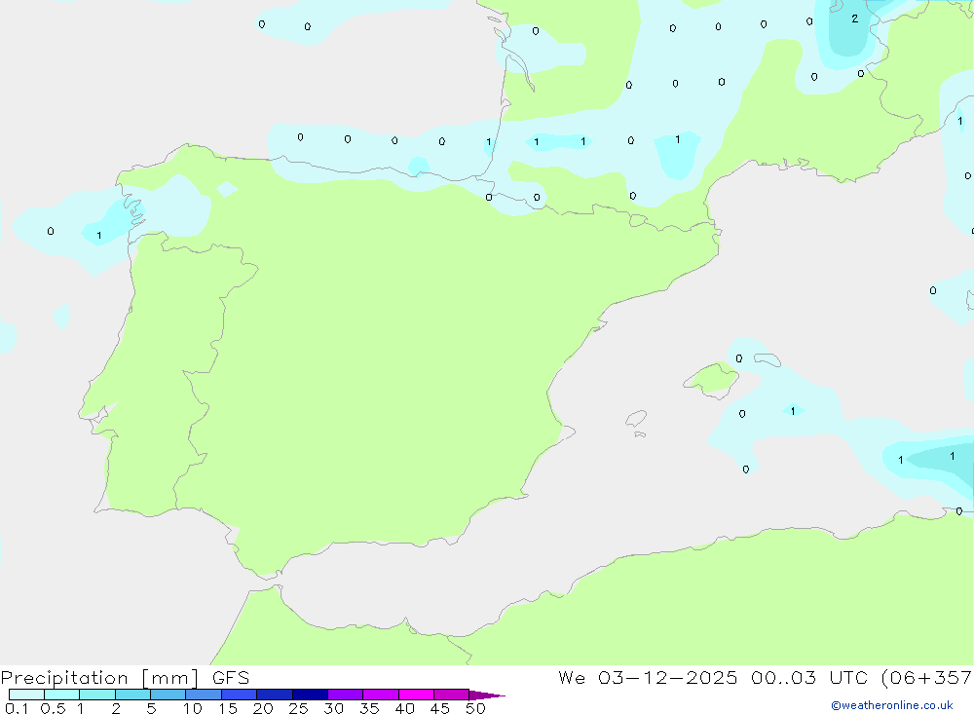Click the 'GFS' model label

231,678
